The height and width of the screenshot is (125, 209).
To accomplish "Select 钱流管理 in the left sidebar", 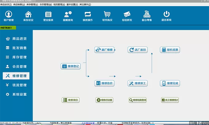I will coord(16,85).
